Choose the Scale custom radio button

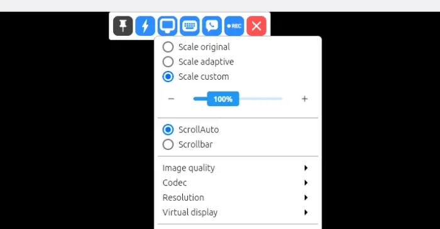(x=168, y=77)
